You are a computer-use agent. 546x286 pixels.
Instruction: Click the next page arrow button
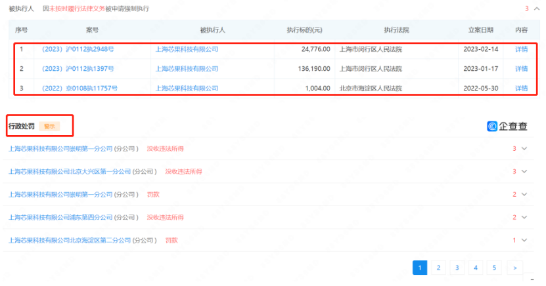click(515, 268)
